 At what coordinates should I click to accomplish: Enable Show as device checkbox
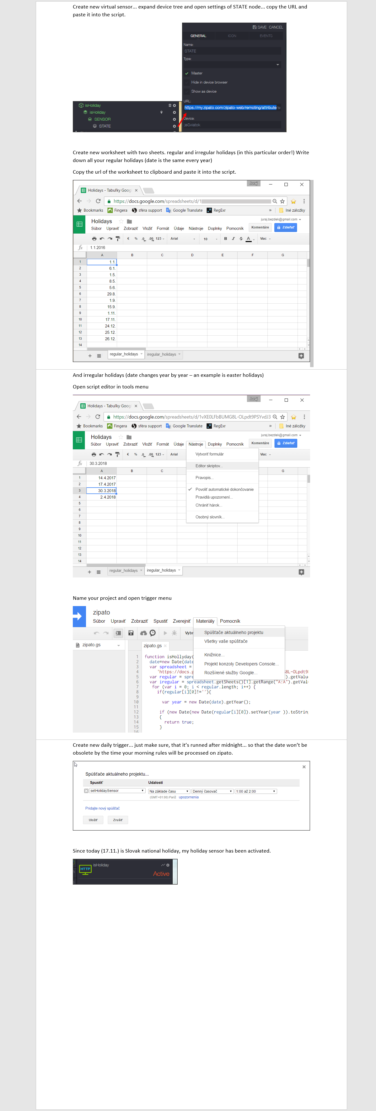coord(187,91)
